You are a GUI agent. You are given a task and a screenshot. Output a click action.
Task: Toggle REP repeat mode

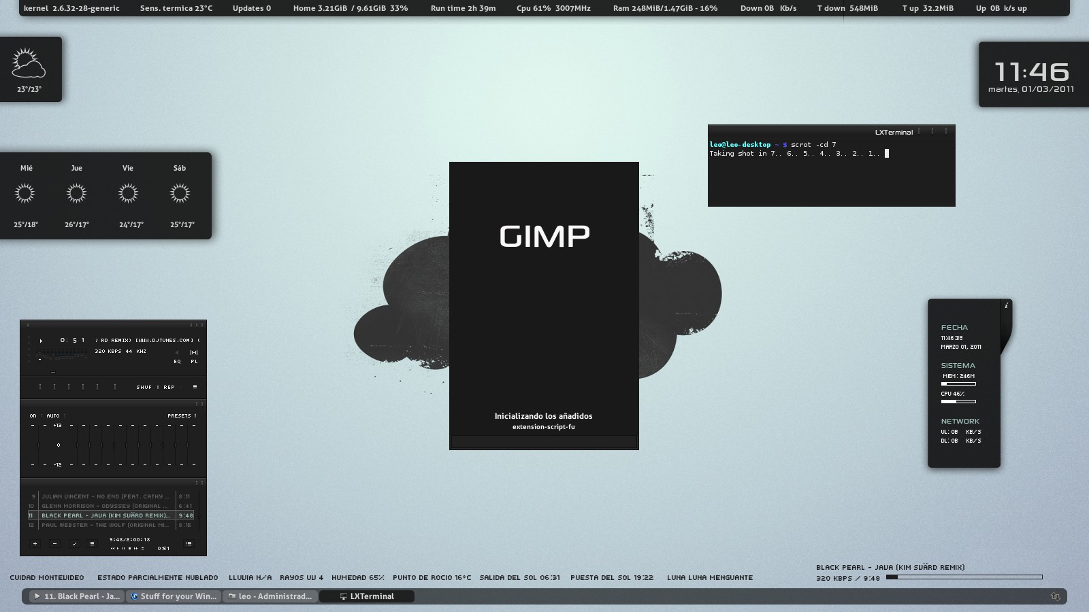tap(169, 387)
